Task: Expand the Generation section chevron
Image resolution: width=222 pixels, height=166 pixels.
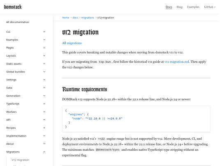Action: [44, 96]
